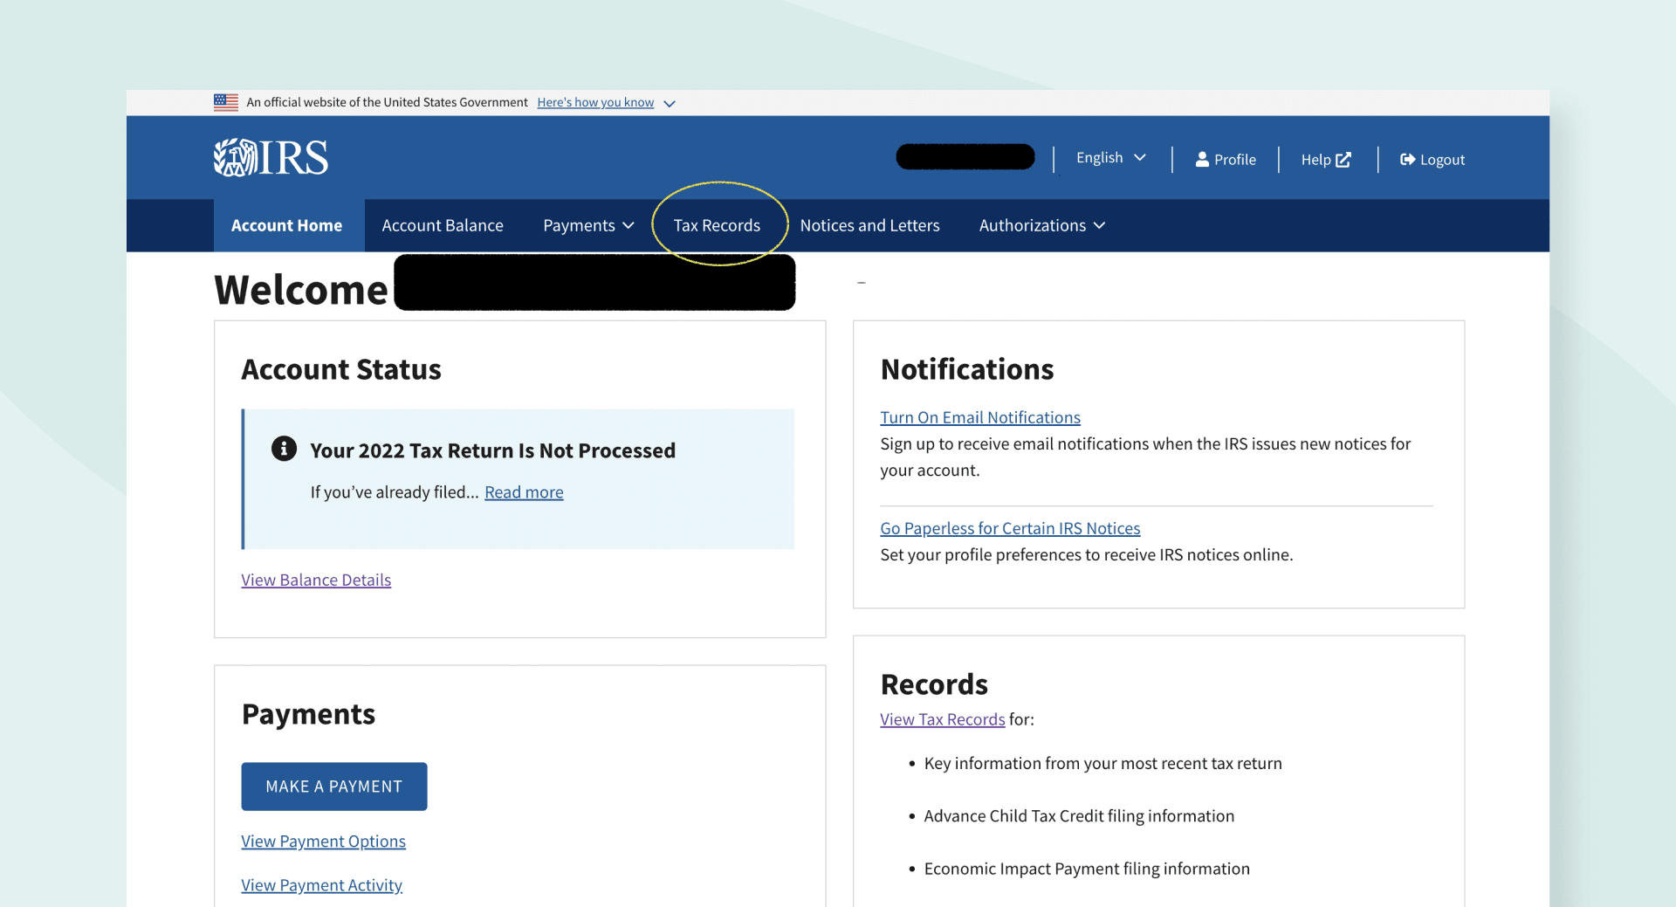Click the info icon in the Account Status alert
Screen dimensions: 1676x907
coord(283,449)
